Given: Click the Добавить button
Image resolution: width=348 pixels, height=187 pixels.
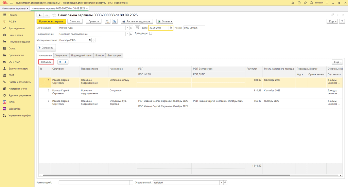Looking at the screenshot, I should [x=46, y=62].
